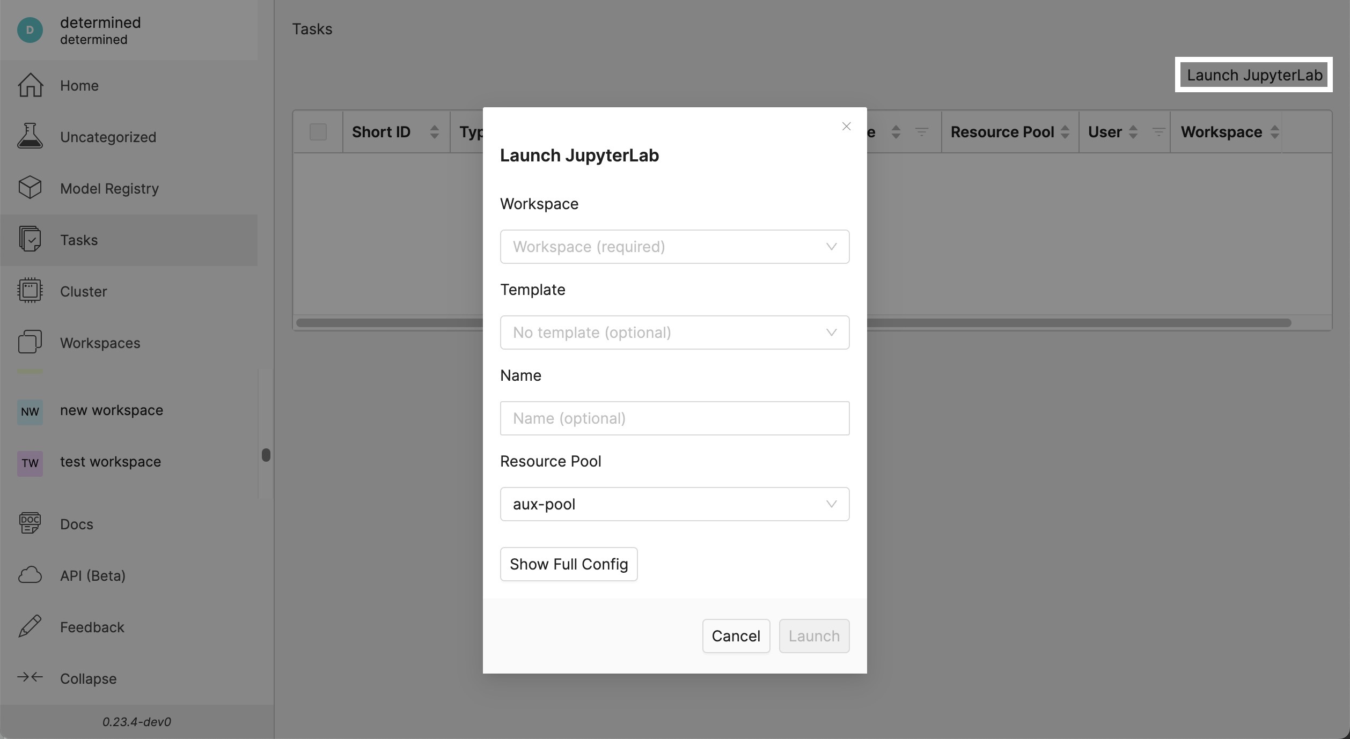Open new workspace in sidebar
This screenshot has width=1350, height=739.
[x=129, y=412]
